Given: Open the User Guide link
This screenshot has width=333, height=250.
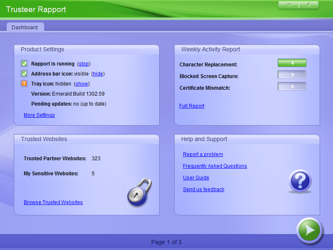Looking at the screenshot, I should (x=196, y=178).
